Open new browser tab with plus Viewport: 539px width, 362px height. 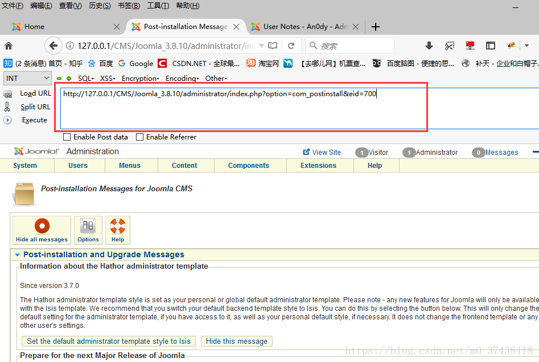(376, 27)
